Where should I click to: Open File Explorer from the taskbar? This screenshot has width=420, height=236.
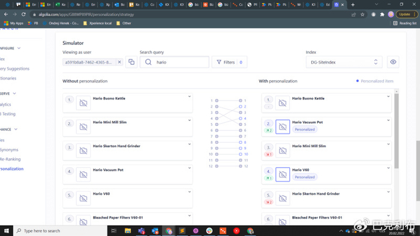128,231
